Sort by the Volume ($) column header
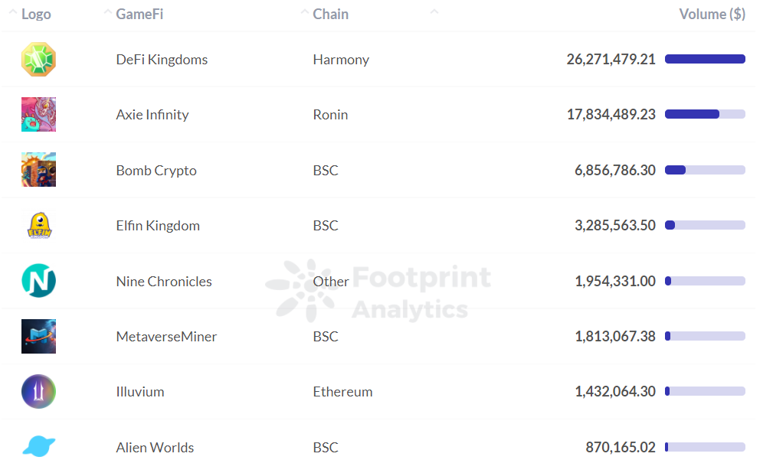The height and width of the screenshot is (473, 773). tap(712, 15)
